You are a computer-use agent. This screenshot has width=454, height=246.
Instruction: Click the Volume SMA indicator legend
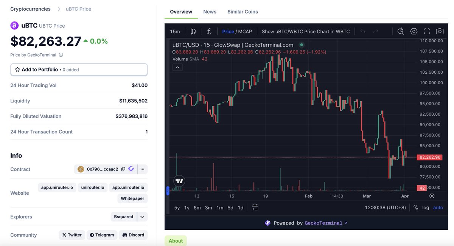[190, 59]
